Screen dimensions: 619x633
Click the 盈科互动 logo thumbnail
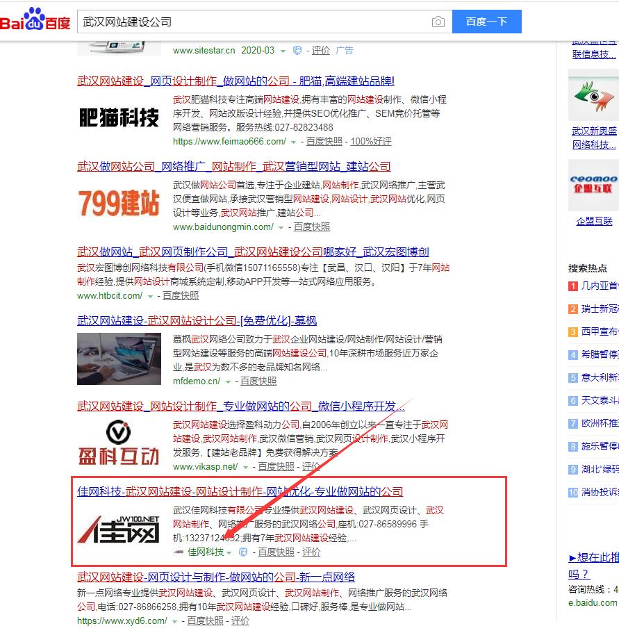click(119, 443)
